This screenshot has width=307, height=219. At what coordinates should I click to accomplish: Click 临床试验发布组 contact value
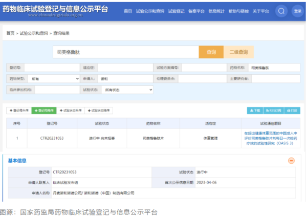(65, 183)
